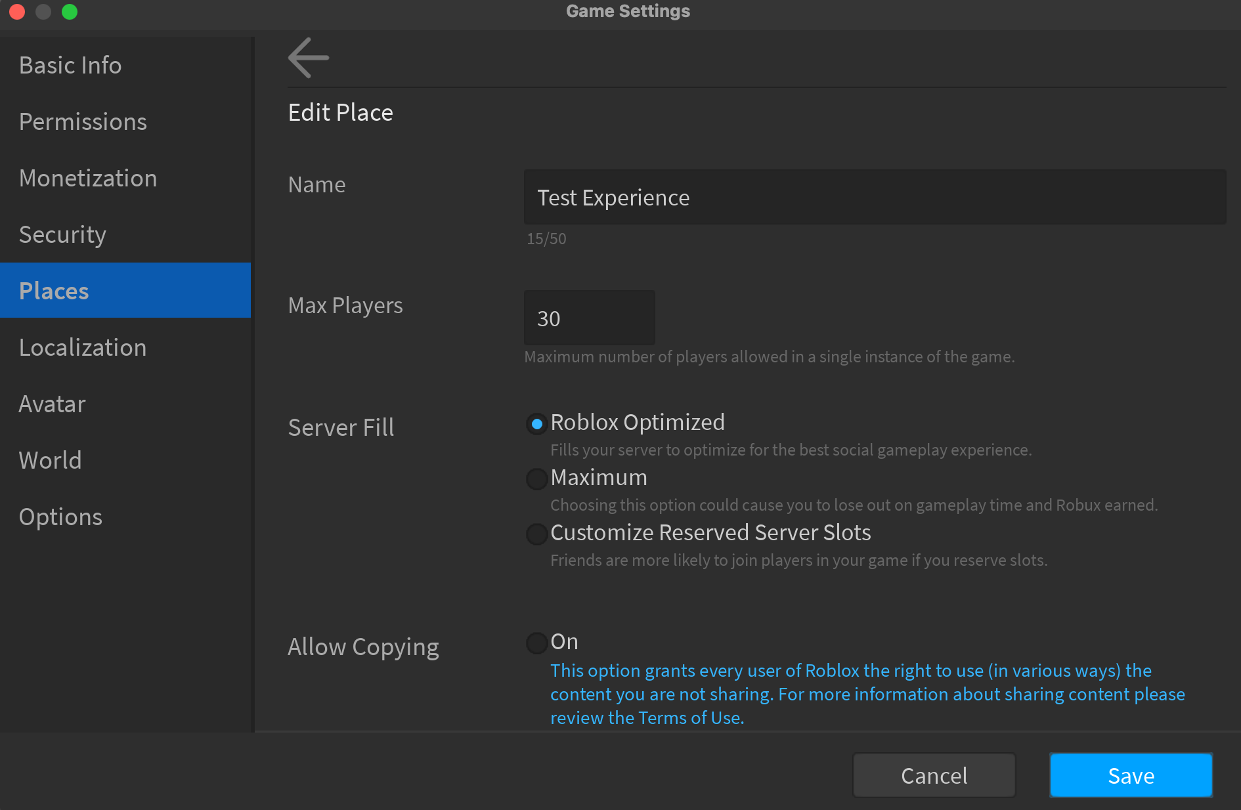The height and width of the screenshot is (810, 1241).
Task: Choose Maximum server fill option
Action: click(536, 479)
